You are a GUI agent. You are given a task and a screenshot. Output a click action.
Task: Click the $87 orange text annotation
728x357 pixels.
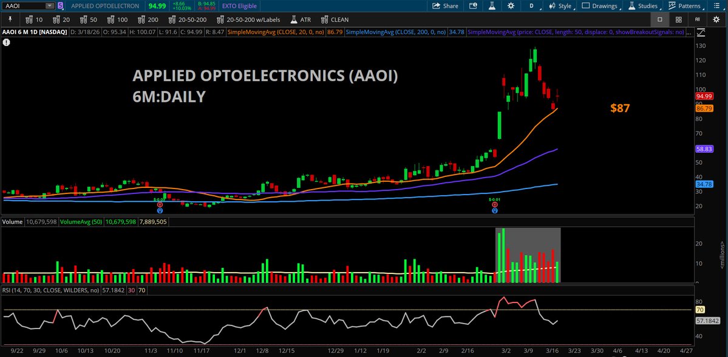620,108
